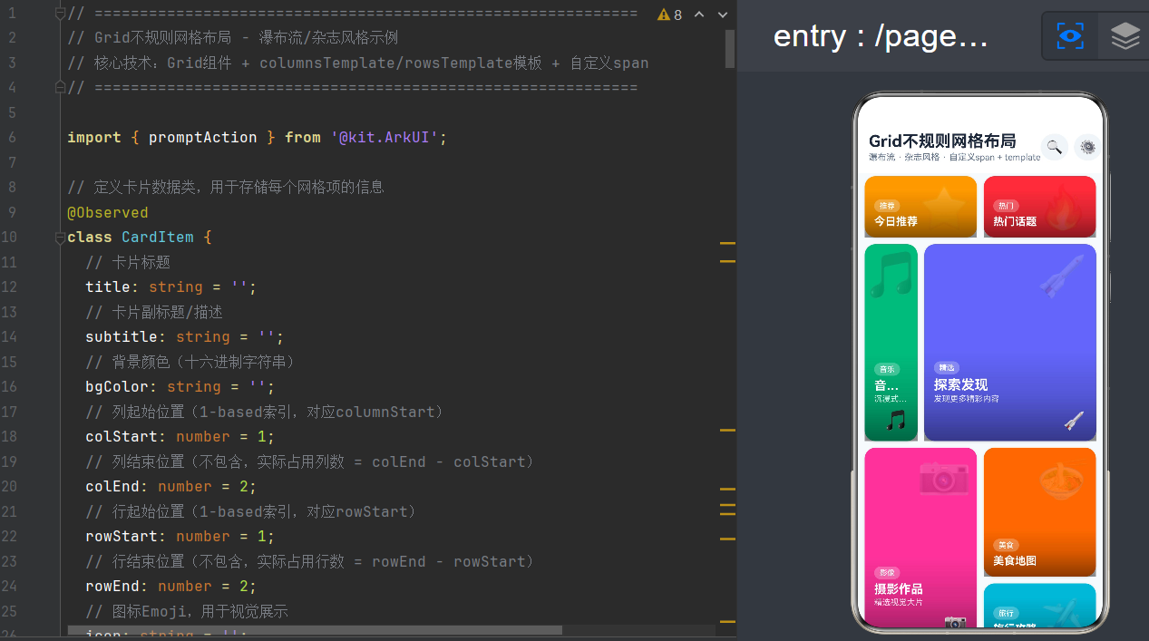Click the 'colStart' property on line 18
Viewport: 1149px width, 641px height.
[122, 436]
